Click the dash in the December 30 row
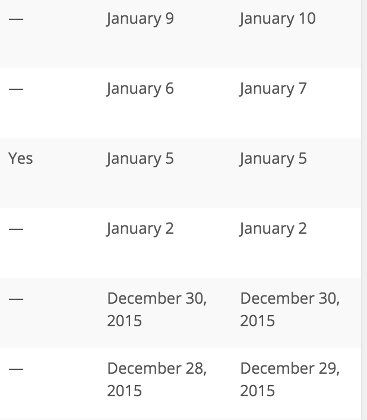Viewport: 367px width, 420px height. coord(16,300)
